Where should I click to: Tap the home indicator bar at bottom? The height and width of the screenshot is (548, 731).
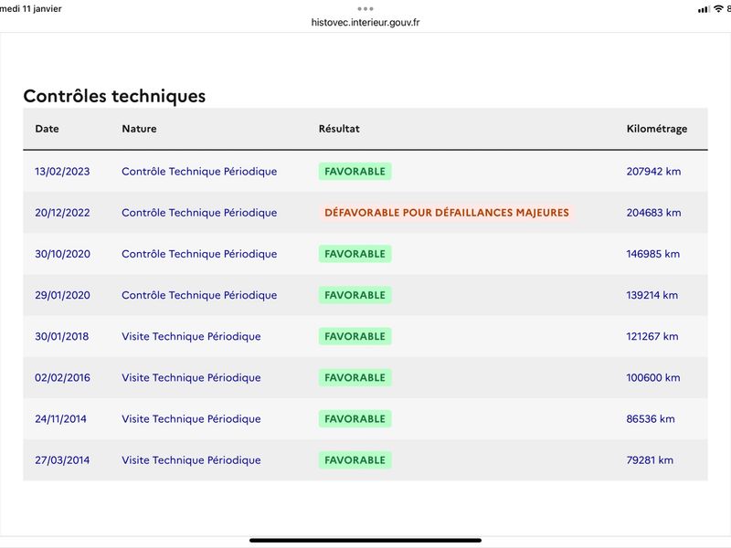(x=365, y=541)
